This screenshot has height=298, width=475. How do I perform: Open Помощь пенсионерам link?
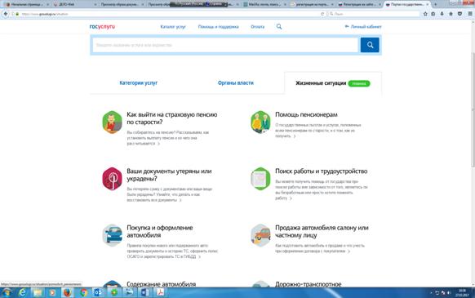click(x=306, y=114)
